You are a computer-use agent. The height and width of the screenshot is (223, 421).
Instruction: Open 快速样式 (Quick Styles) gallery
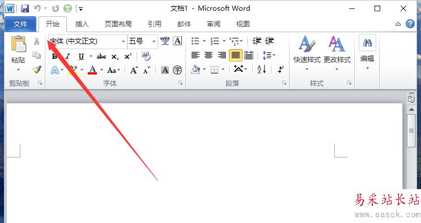pos(307,53)
